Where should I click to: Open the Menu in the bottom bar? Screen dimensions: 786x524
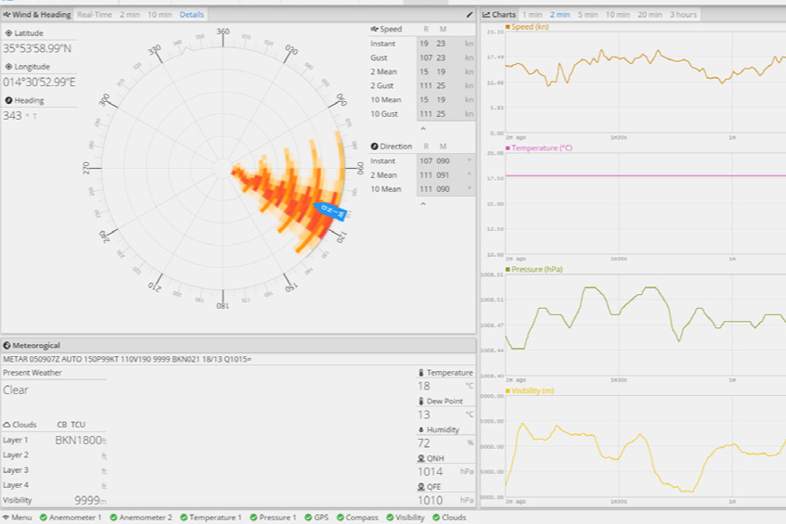pyautogui.click(x=17, y=518)
